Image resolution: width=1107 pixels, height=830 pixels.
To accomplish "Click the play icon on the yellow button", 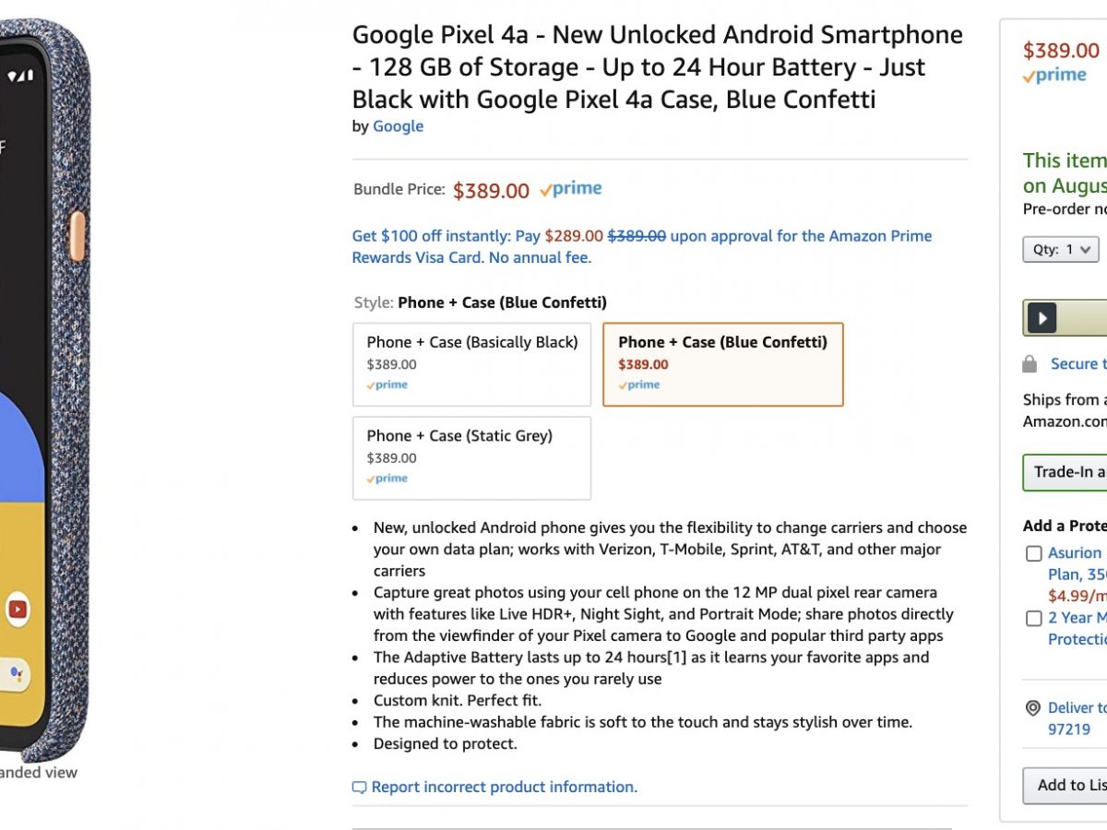I will click(1042, 318).
